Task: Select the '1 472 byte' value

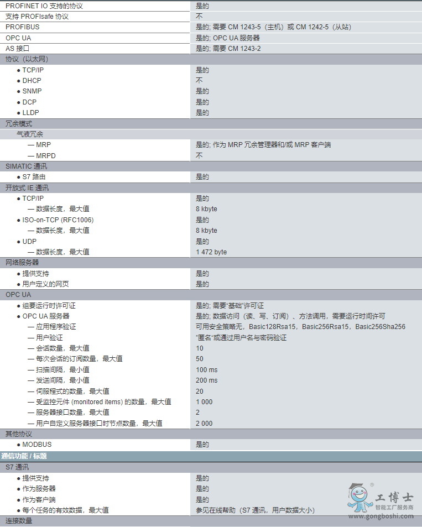Action: pyautogui.click(x=211, y=252)
